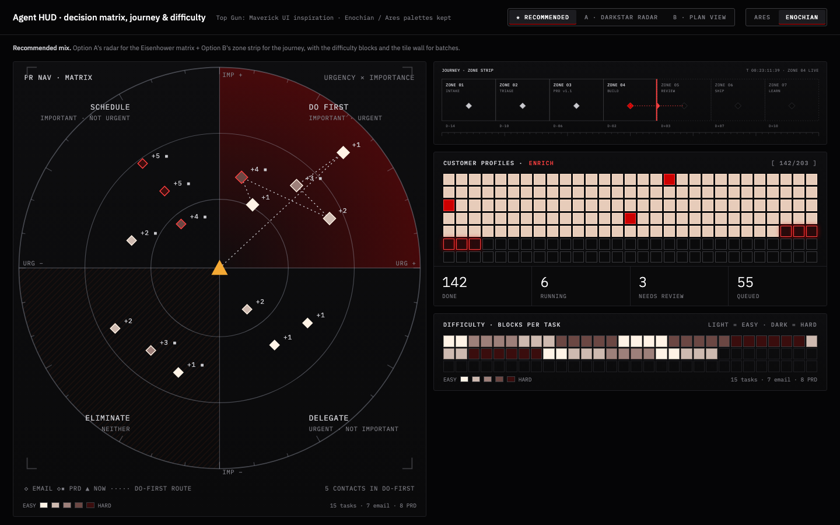Click the +2 diamond in Schedule quadrant

click(132, 240)
